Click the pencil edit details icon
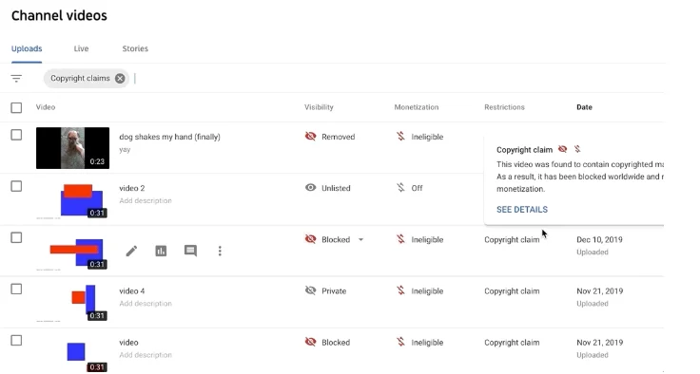 [x=131, y=251]
